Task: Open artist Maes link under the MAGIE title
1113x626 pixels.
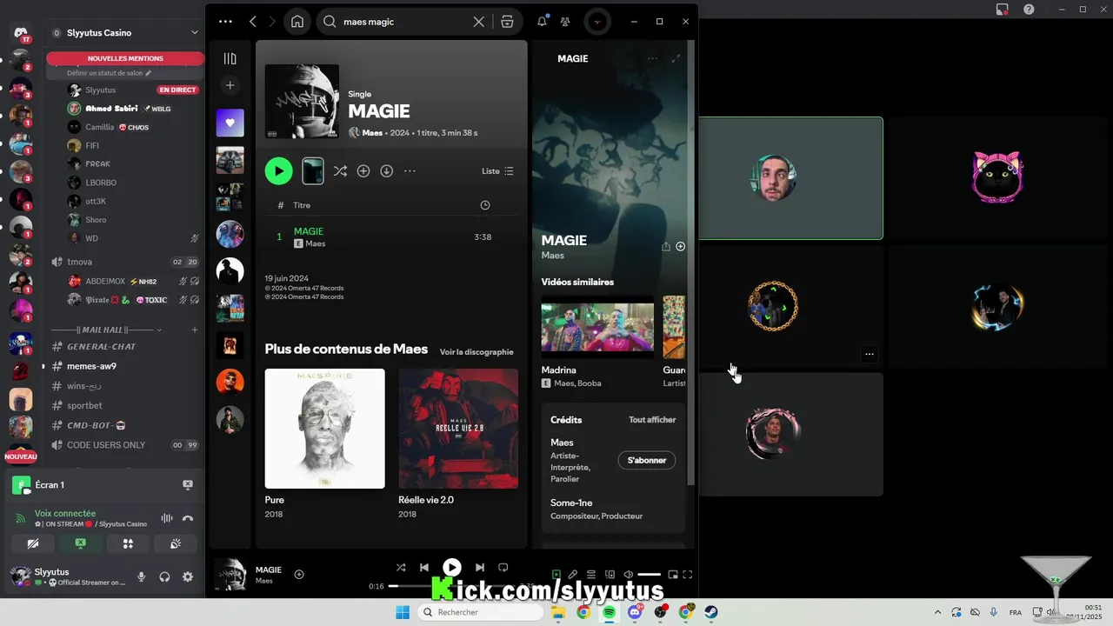Action: [x=372, y=133]
